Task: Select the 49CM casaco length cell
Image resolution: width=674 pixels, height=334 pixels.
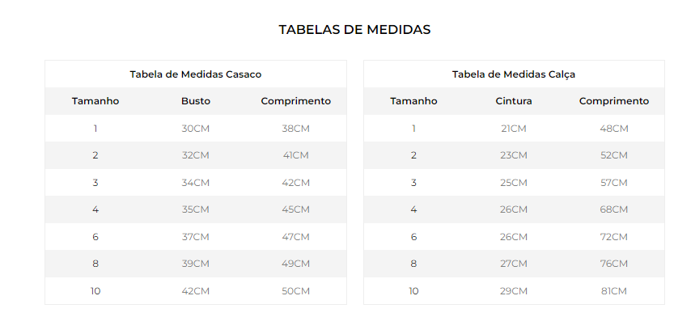Action: pos(296,264)
